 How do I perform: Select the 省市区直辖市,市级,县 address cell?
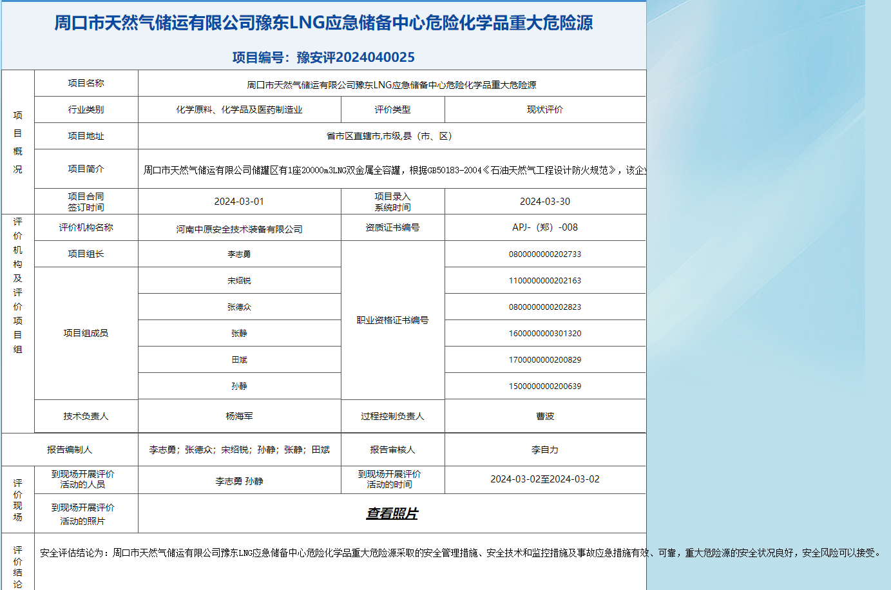click(392, 136)
